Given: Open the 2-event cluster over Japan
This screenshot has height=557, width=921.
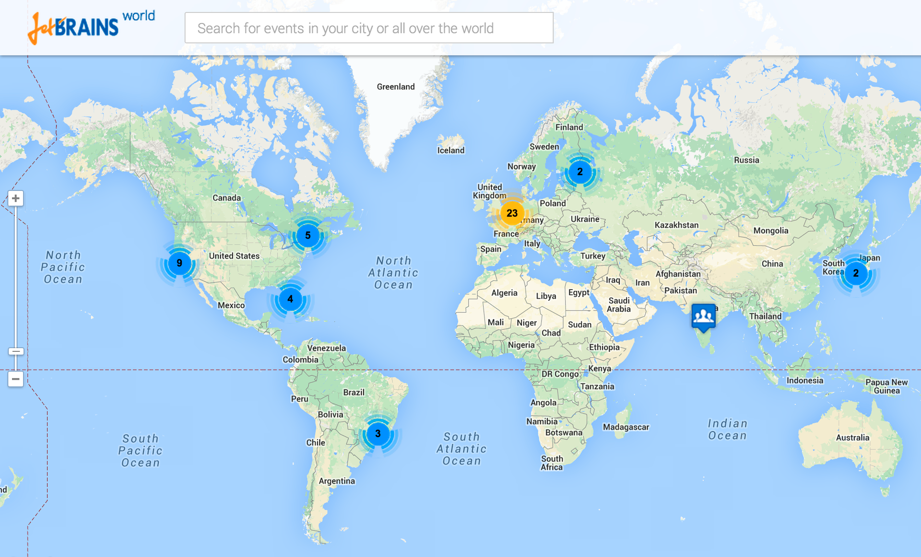Looking at the screenshot, I should tap(855, 273).
